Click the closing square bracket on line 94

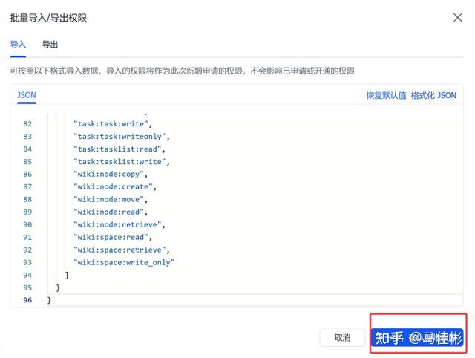pos(67,275)
